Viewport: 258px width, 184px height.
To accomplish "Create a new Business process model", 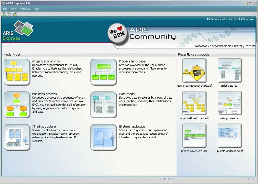I will pos(17,105).
